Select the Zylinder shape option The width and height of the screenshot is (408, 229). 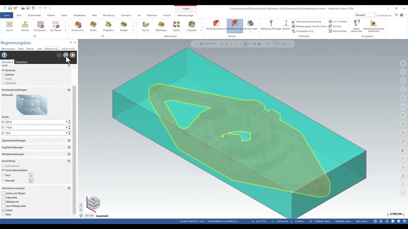[x=3, y=74]
